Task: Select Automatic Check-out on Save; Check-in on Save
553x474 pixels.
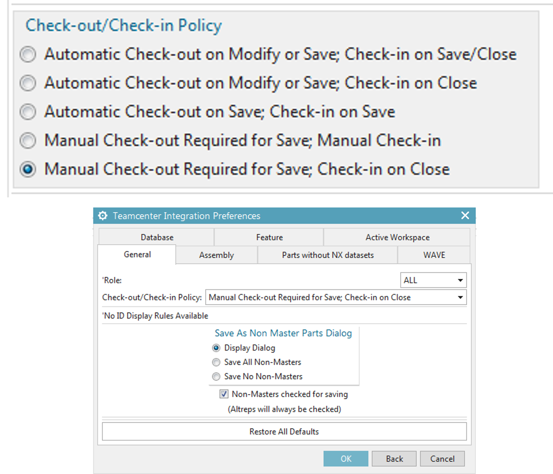Action: coord(27,112)
